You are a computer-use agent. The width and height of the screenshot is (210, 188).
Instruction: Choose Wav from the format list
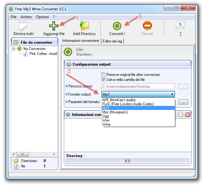138,120
